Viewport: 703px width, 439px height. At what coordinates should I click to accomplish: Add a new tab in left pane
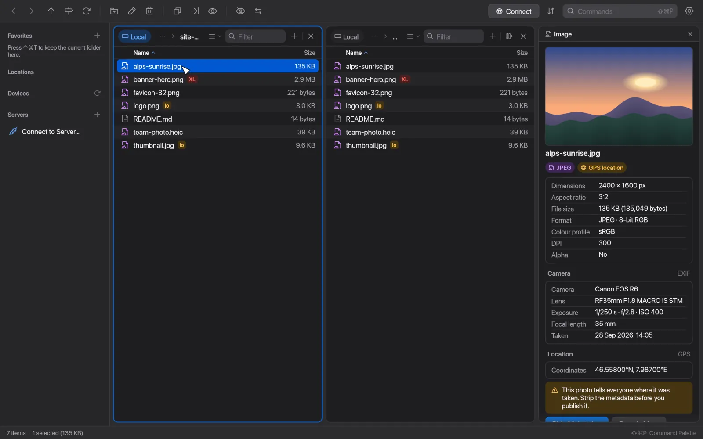[294, 36]
